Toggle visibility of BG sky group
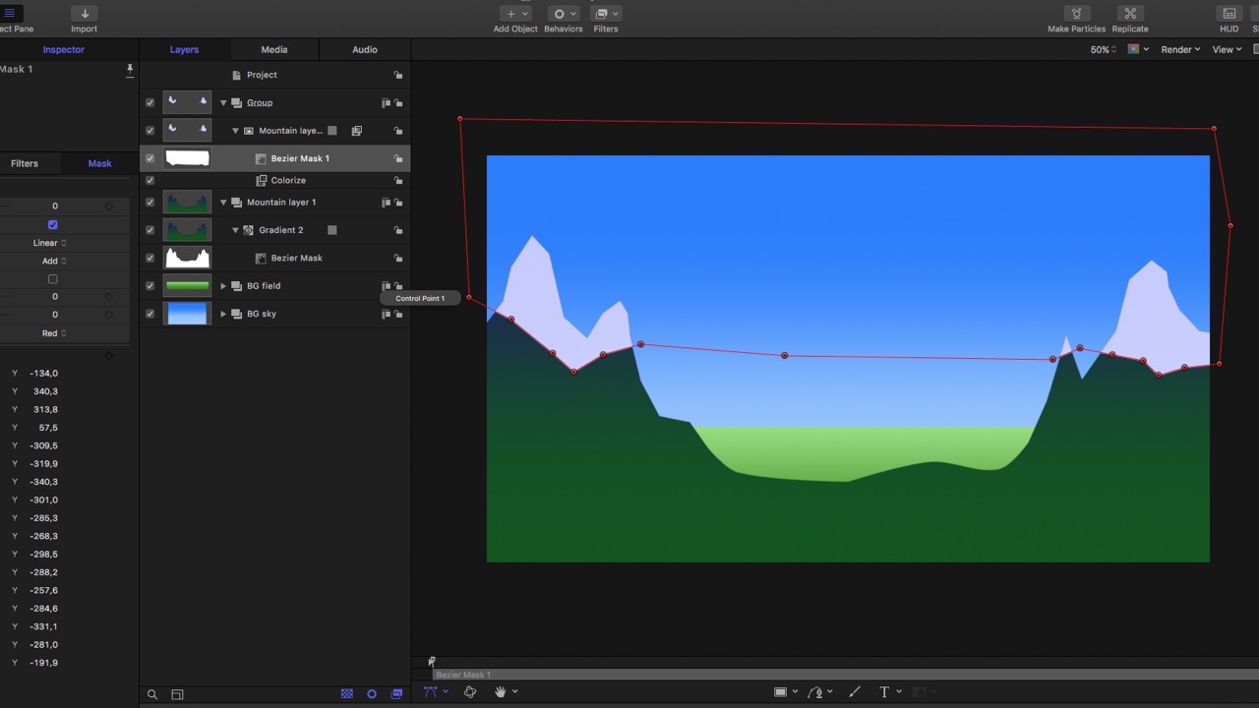 point(150,314)
